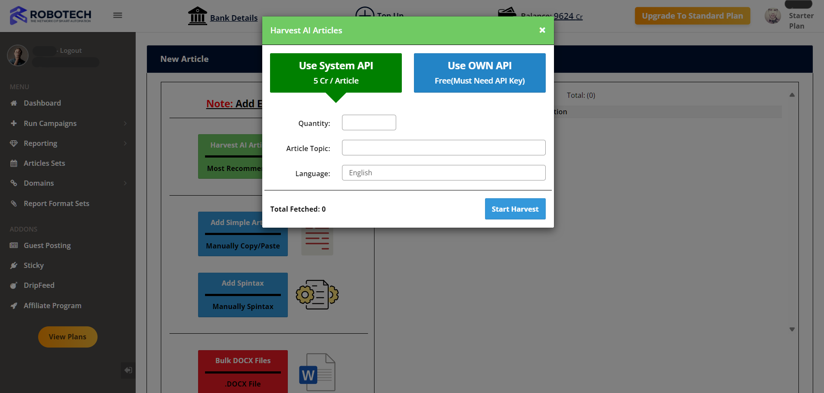Switch to Use OWN API option

click(x=479, y=73)
